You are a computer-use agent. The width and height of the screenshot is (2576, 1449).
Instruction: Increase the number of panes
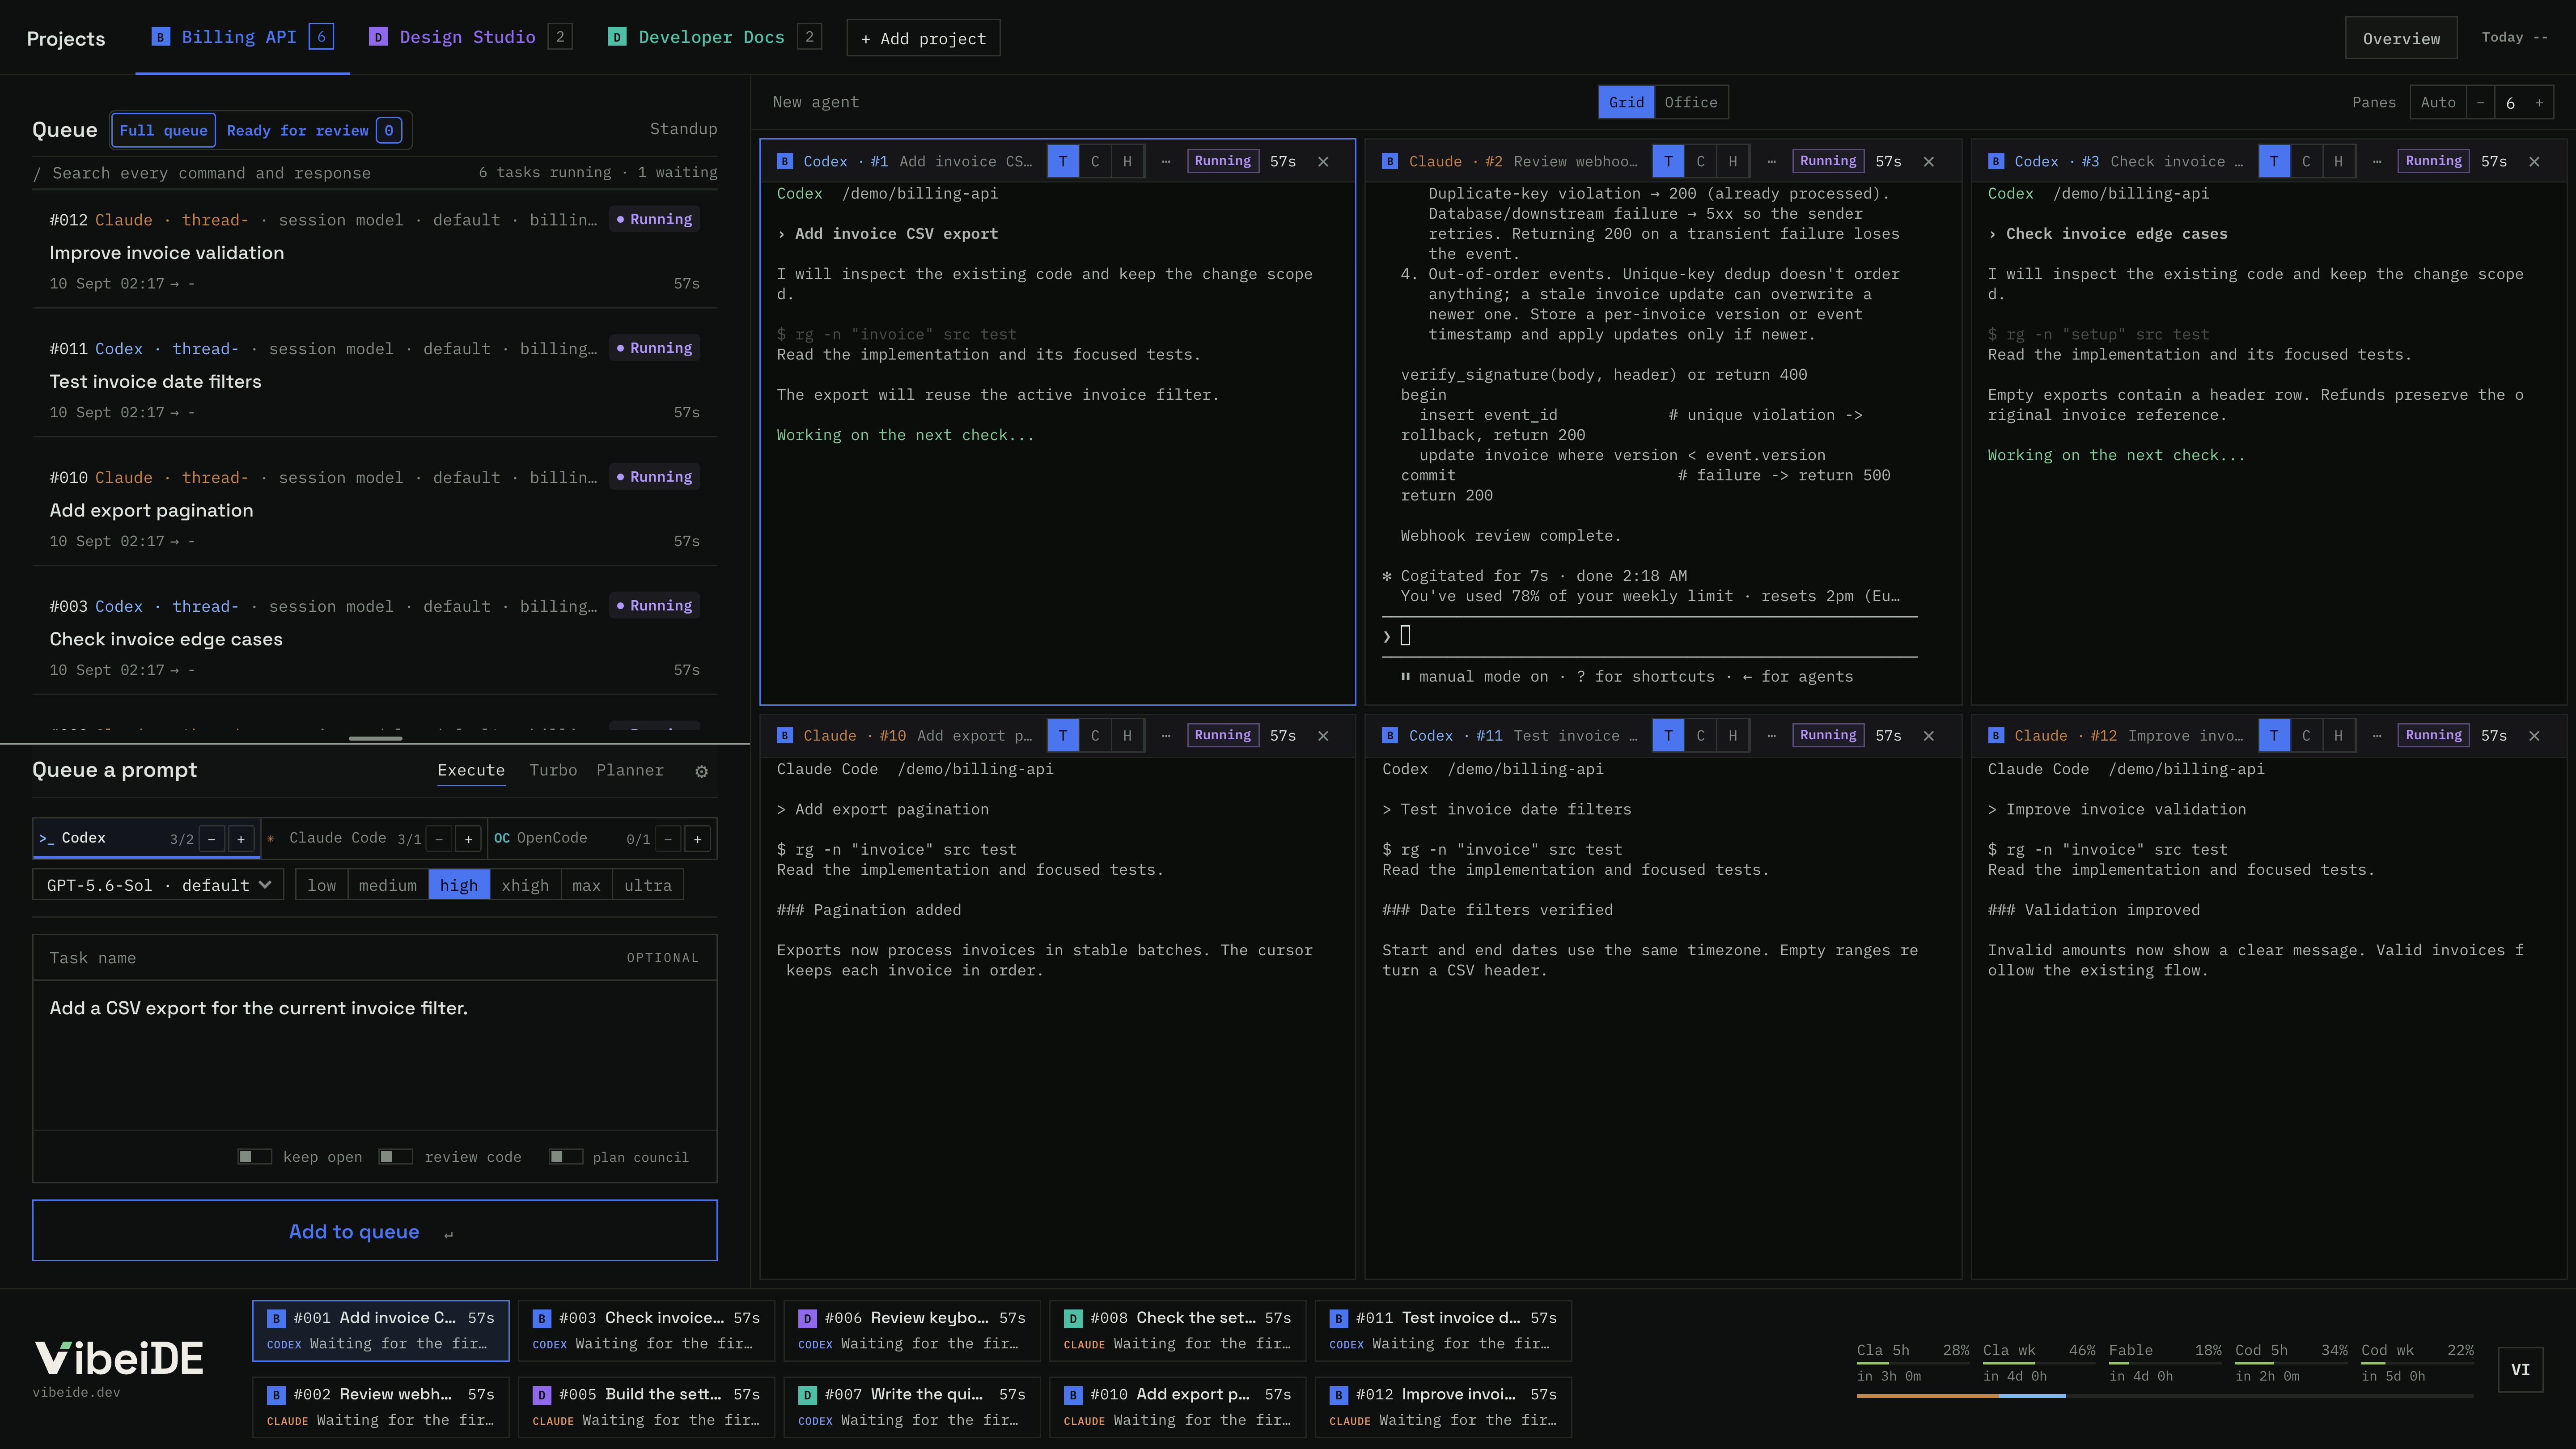coord(2539,102)
